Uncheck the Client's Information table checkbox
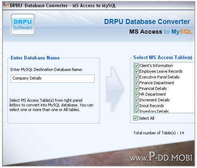197x168 pixels. point(136,66)
